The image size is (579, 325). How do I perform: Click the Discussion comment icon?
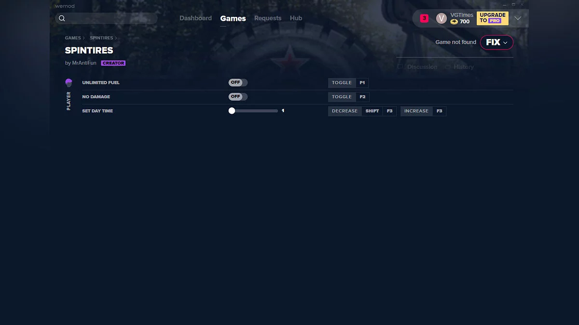(x=400, y=67)
